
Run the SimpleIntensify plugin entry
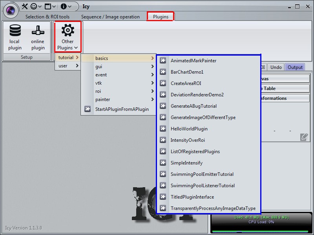click(x=209, y=163)
